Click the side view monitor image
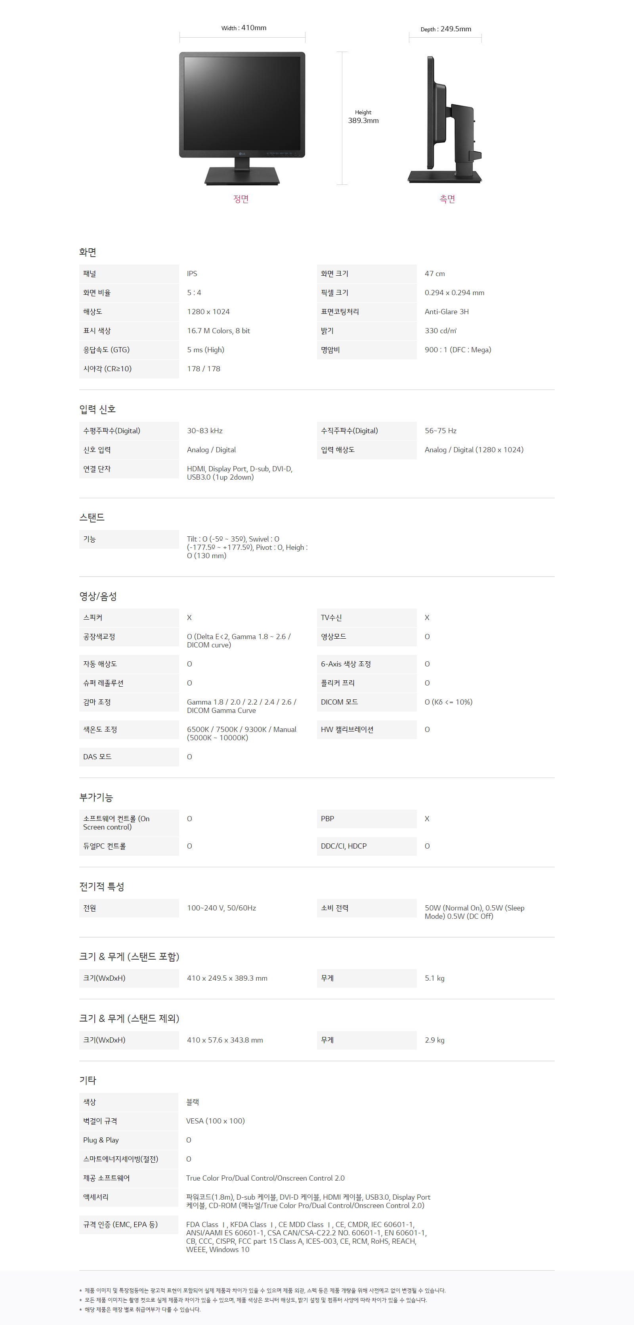This screenshot has height=1325, width=634. (445, 120)
